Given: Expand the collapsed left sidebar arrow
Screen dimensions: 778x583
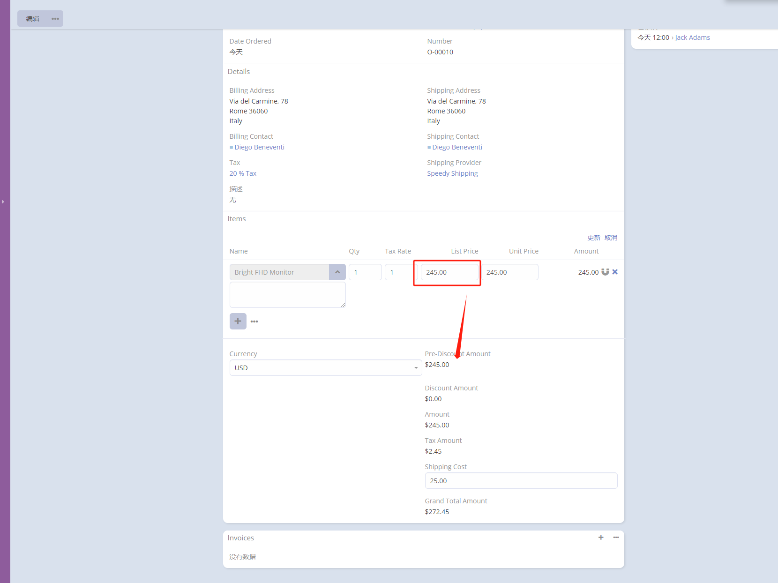Looking at the screenshot, I should pyautogui.click(x=3, y=202).
